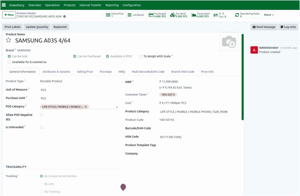The image size is (300, 196).
Task: Open the Configuration menu
Action: point(132,5)
